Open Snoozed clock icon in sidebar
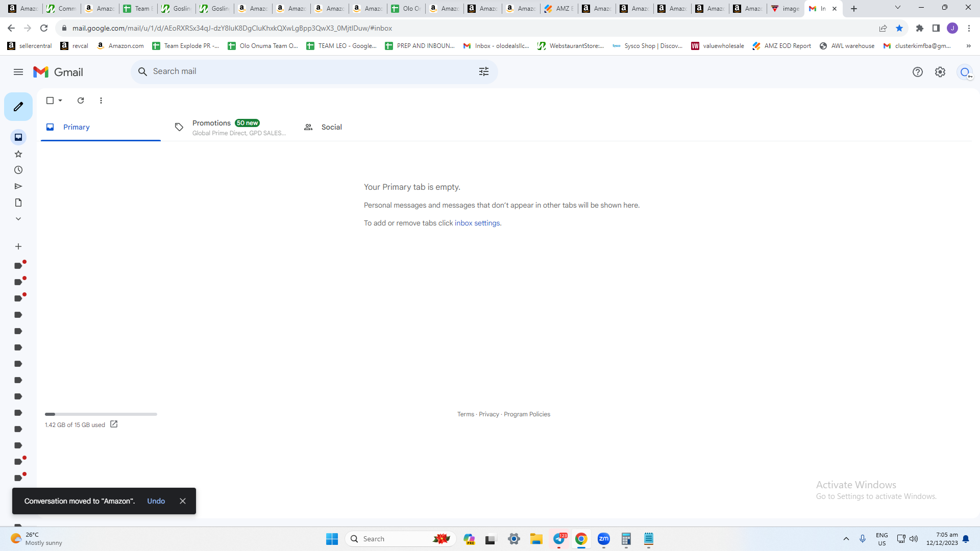Screen dimensions: 980x551 click(18, 170)
